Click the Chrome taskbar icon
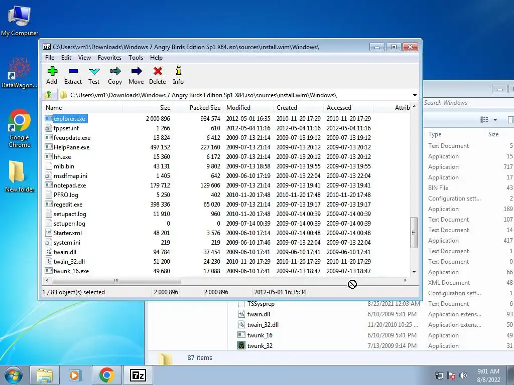This screenshot has width=514, height=385. 106,375
